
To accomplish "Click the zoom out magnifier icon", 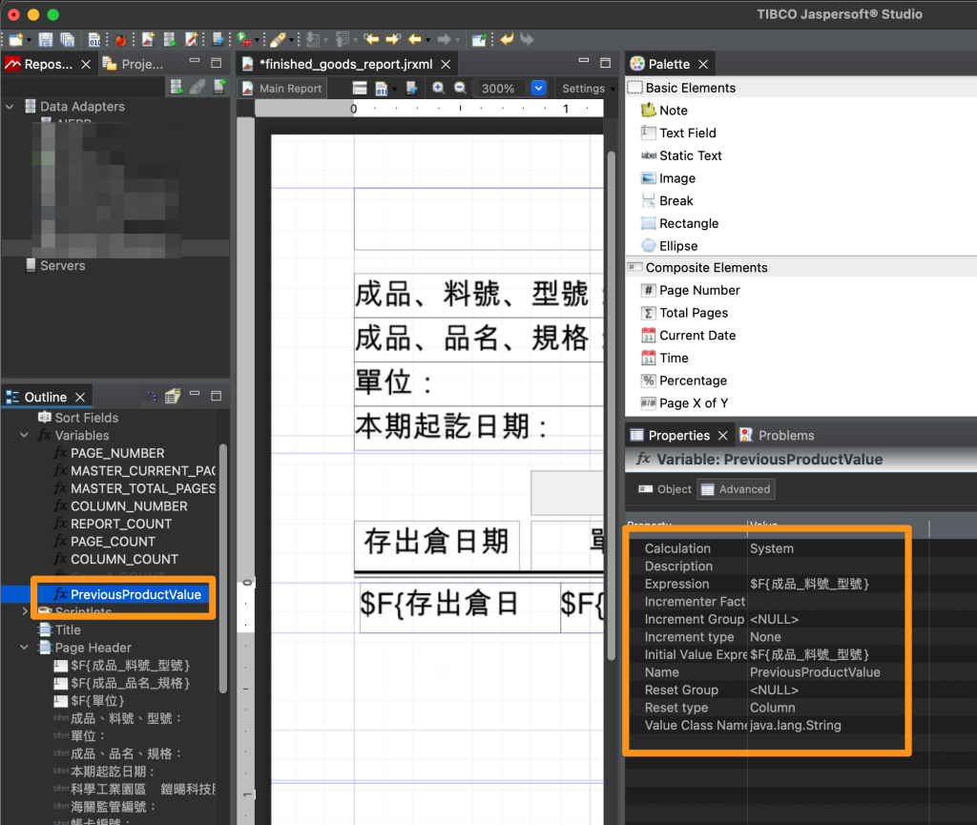I will coord(460,88).
